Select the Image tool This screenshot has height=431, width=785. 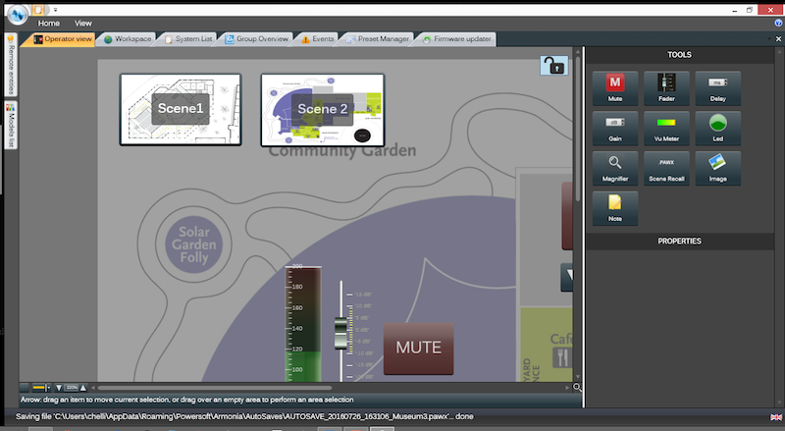pos(717,166)
